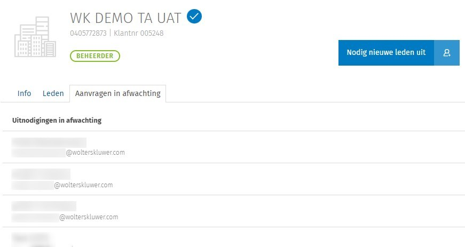Click the first invitation's wolterskluwer.com email
Viewport: 465px width, 247px height.
coord(95,153)
